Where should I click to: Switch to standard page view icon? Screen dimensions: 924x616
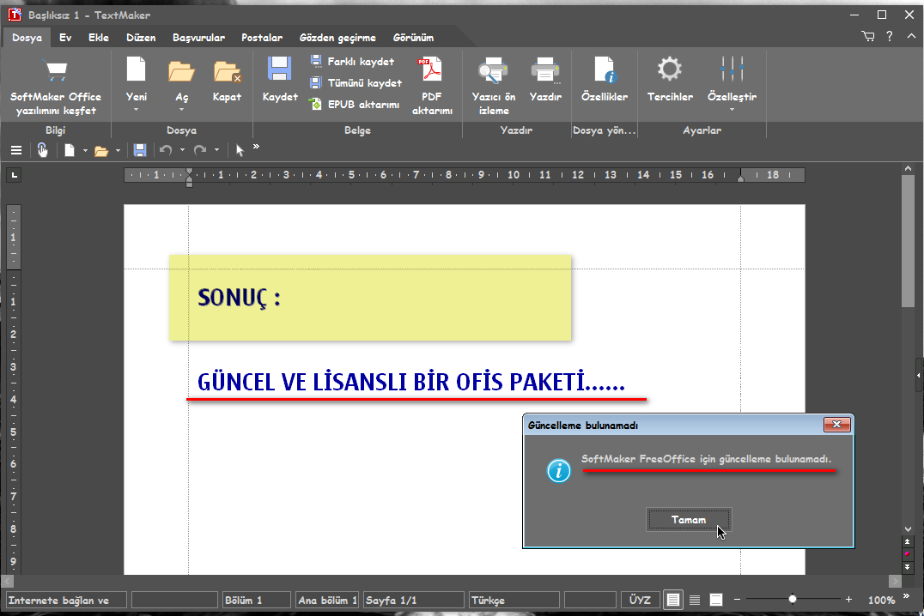coord(673,600)
